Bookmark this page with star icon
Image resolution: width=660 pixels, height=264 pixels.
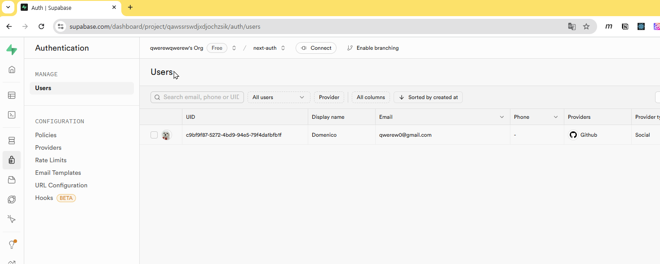click(x=586, y=26)
